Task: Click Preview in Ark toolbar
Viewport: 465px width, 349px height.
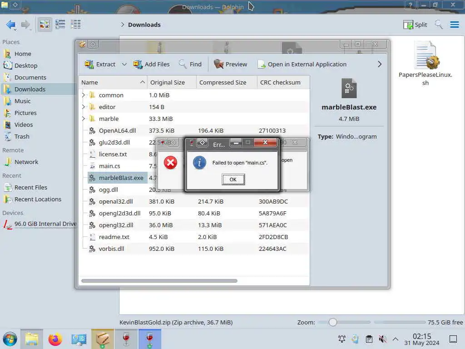Action: pos(230,64)
